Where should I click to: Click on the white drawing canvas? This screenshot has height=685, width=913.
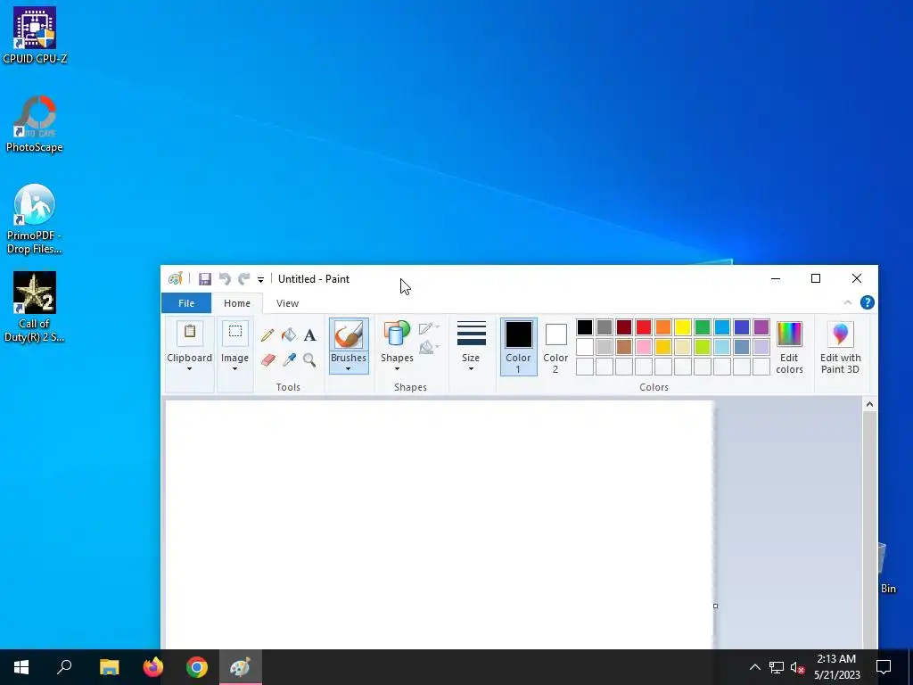(x=440, y=524)
